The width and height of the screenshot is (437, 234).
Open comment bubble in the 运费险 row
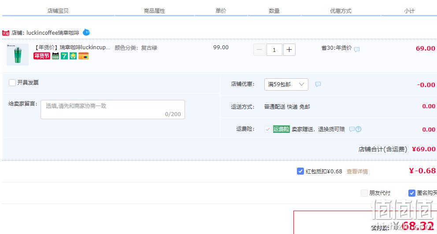[352, 129]
